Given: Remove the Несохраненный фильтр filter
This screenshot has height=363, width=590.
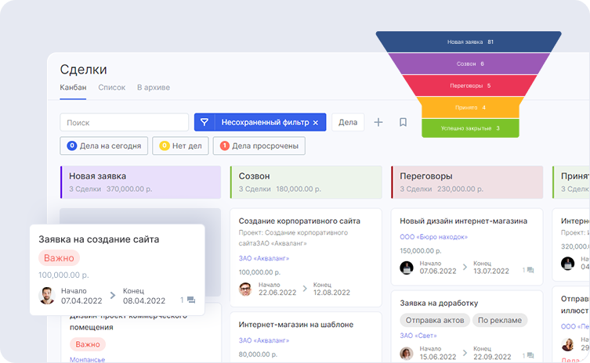Looking at the screenshot, I should pos(315,123).
